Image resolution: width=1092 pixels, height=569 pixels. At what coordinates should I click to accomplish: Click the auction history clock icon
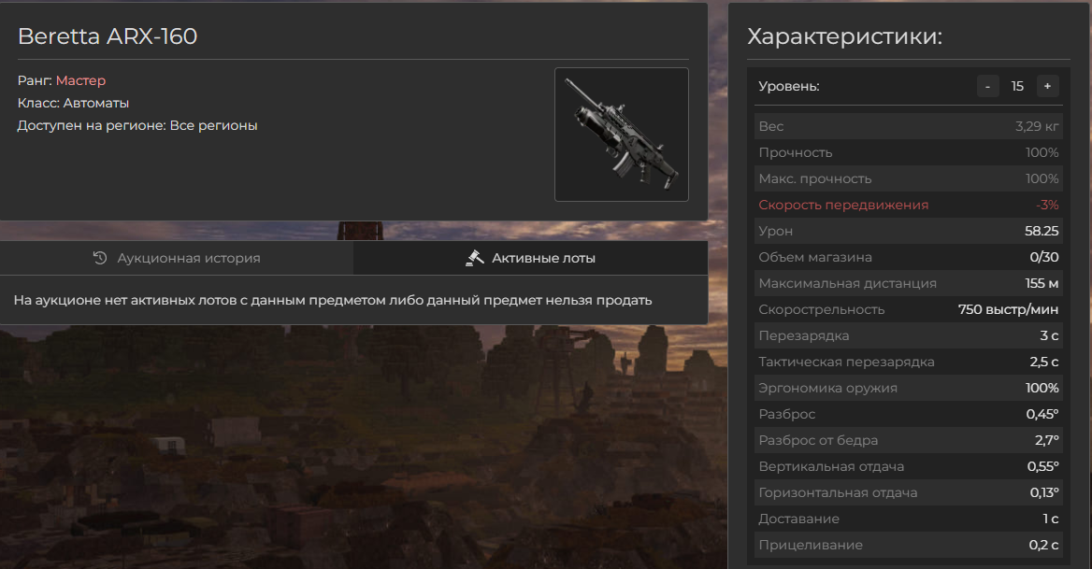pyautogui.click(x=100, y=258)
